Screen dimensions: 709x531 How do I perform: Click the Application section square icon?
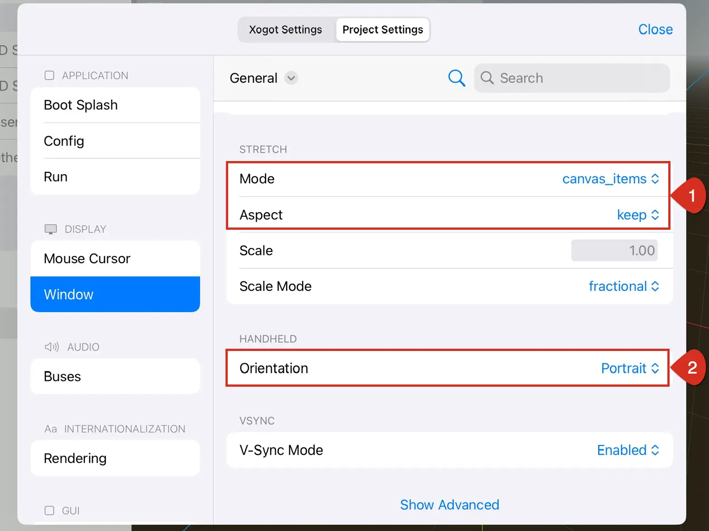[49, 76]
